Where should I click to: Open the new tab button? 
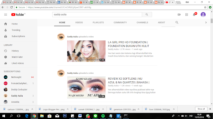click(178, 2)
